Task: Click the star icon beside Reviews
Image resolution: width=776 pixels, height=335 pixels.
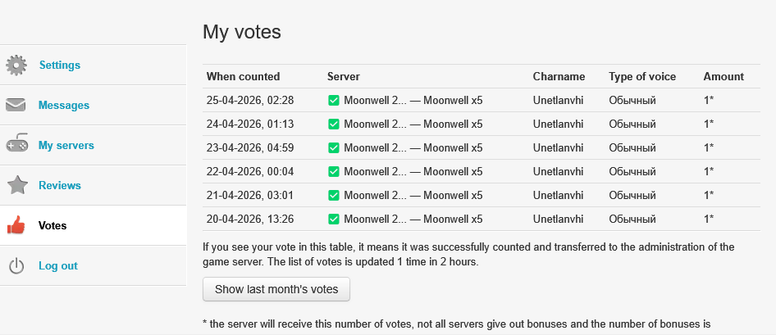Action: (16, 185)
